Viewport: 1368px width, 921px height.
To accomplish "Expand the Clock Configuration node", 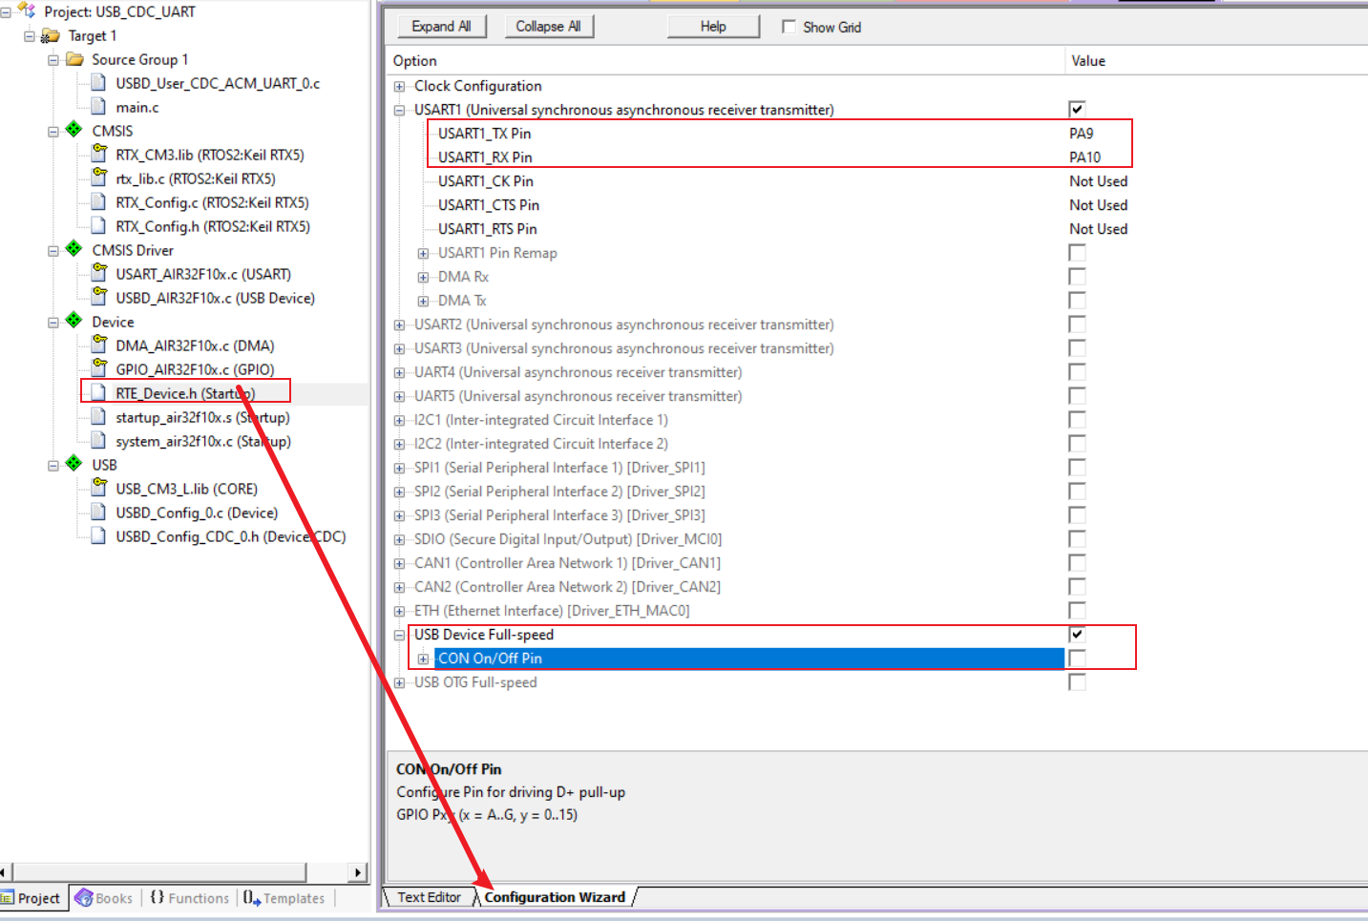I will point(399,86).
